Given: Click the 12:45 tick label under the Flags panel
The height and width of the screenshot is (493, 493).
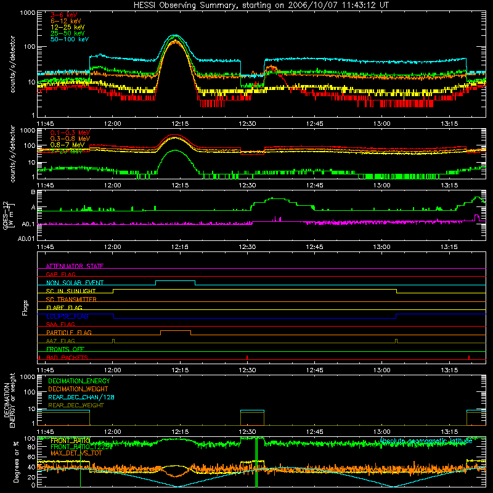Looking at the screenshot, I should click(x=315, y=370).
